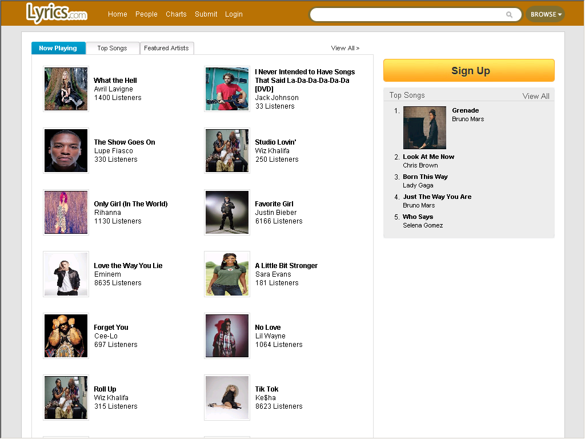Open A Little Bit Stronger song

[x=286, y=265]
